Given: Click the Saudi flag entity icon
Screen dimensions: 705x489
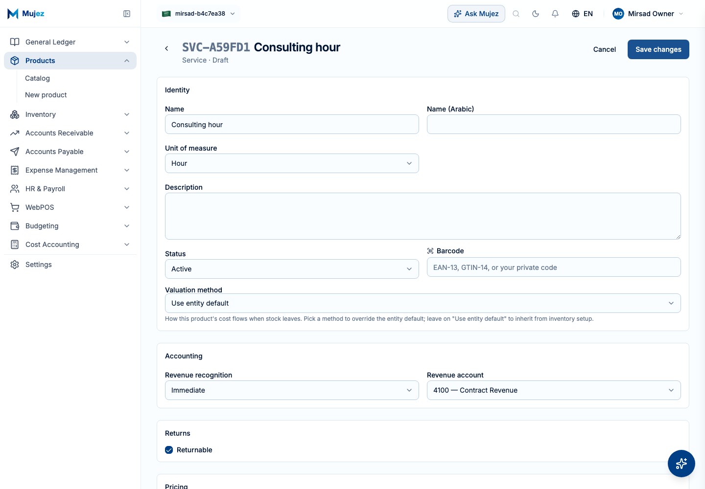Looking at the screenshot, I should coord(166,14).
